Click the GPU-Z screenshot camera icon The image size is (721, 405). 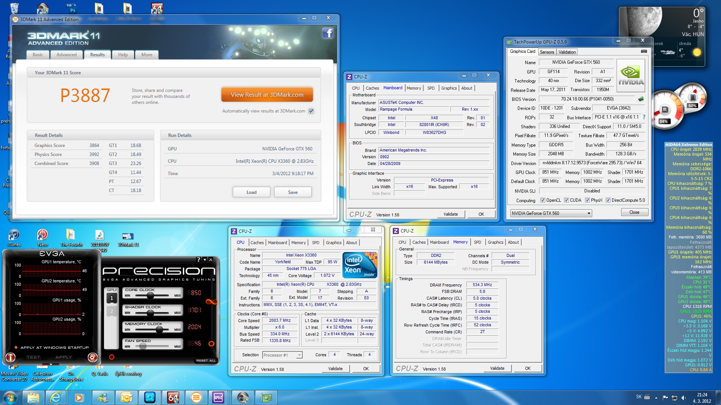(644, 51)
